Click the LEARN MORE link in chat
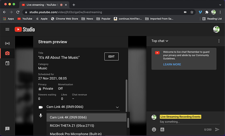This screenshot has width=225, height=136. click(172, 64)
